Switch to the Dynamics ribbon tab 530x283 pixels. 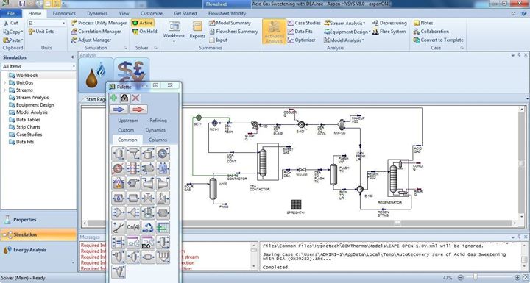point(97,13)
